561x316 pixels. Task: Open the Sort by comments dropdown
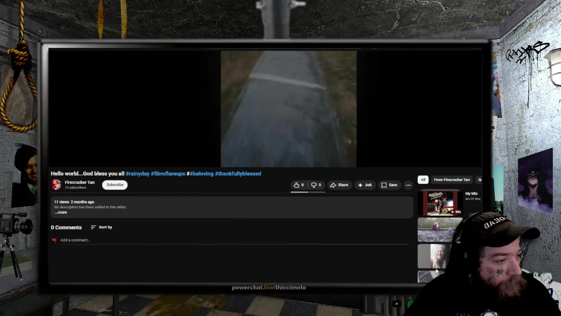coord(102,227)
